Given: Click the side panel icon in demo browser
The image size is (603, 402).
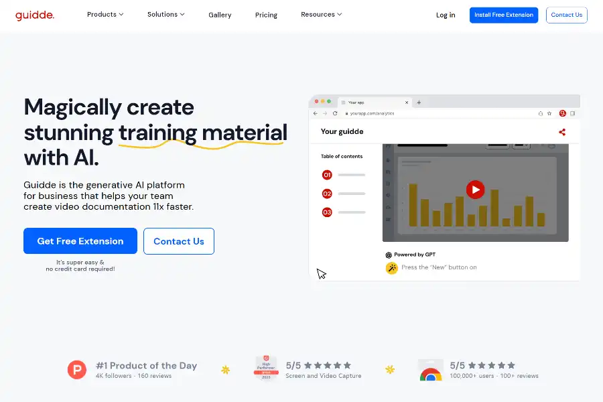Looking at the screenshot, I should pos(573,113).
